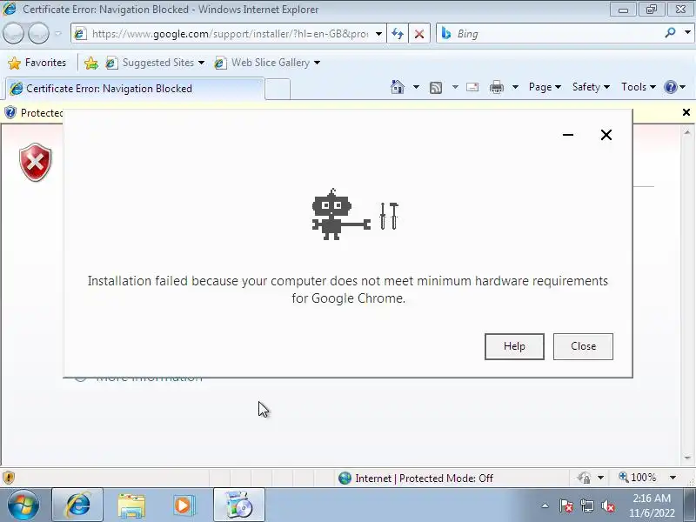Click Back navigation button
Viewport: 696px width, 522px height.
[13, 33]
